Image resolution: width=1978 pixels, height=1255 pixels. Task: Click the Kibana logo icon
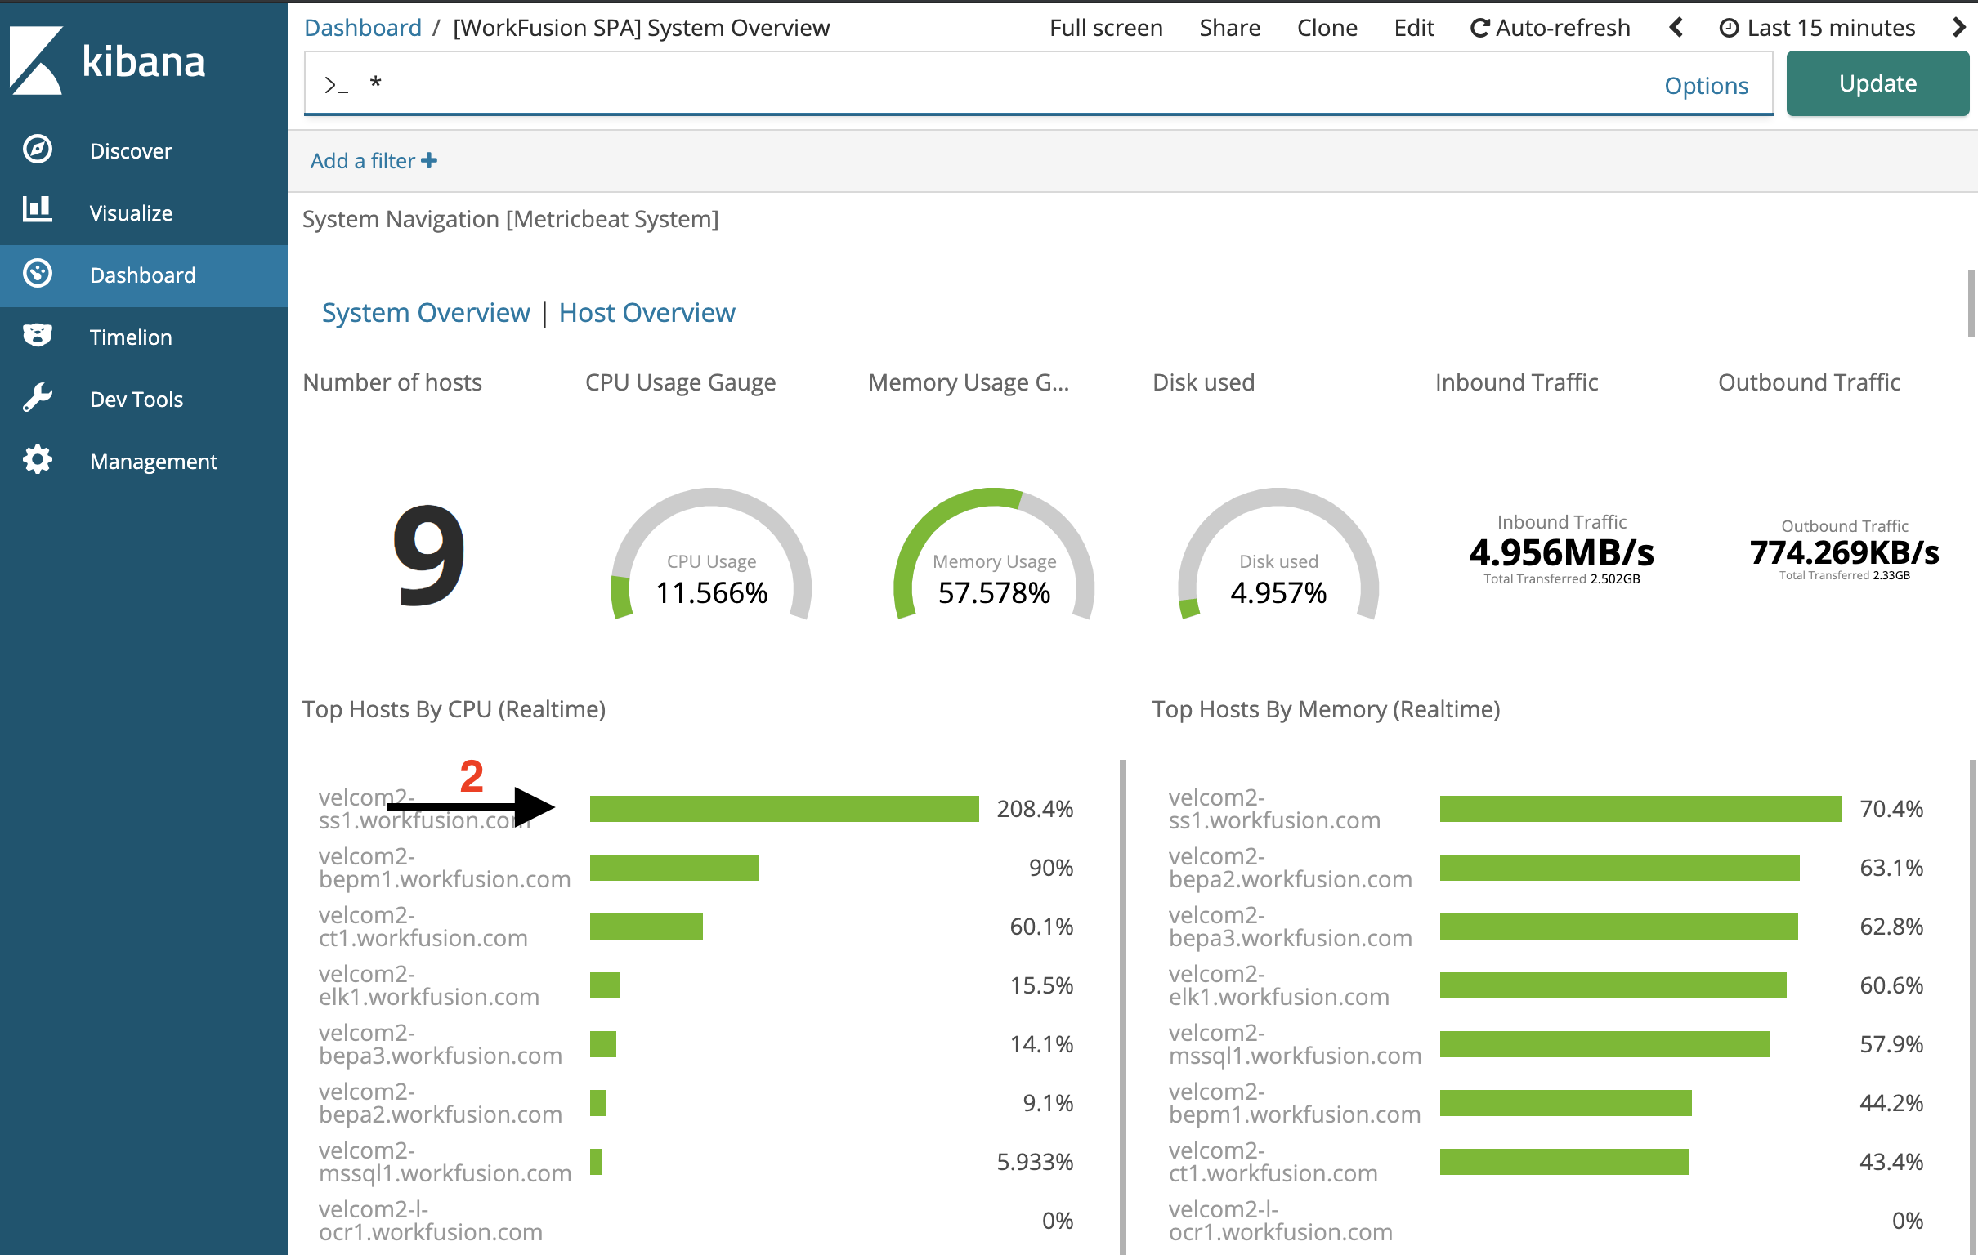[x=36, y=60]
